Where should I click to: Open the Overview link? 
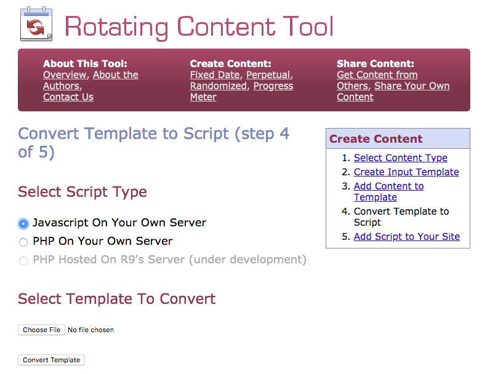(x=65, y=75)
